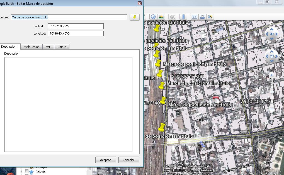The height and width of the screenshot is (175, 284).
Task: Click the placemark icon chooser pushpin button
Action: click(135, 17)
